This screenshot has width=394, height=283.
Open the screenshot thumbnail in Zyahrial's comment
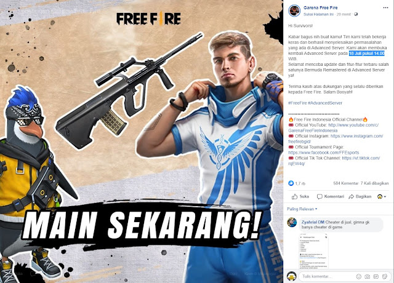click(313, 251)
